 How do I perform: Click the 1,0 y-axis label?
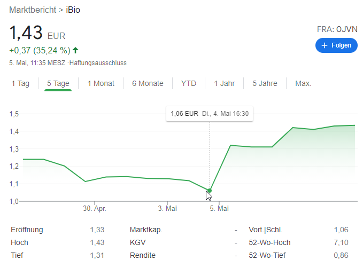(14, 201)
